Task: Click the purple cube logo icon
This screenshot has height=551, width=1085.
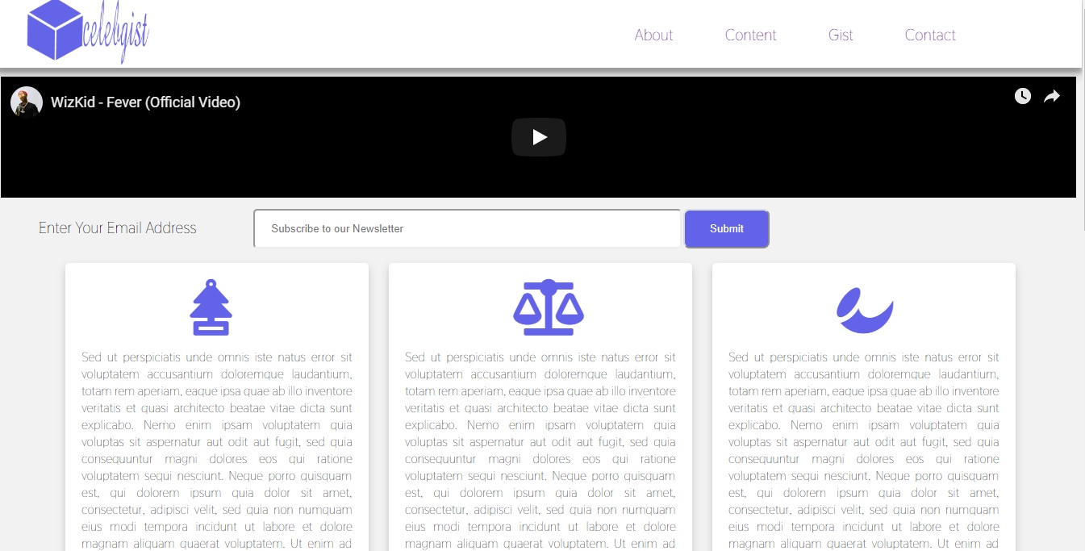Action: coord(54,31)
